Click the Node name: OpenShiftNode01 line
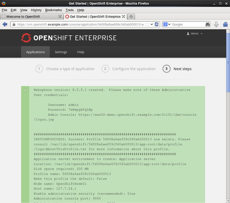Viewport: 230px width, 203px height. click(60, 184)
